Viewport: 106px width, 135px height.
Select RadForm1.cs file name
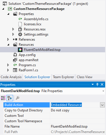click(x=28, y=70)
